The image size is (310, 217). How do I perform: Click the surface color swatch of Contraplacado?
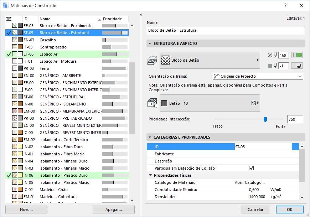(20, 47)
